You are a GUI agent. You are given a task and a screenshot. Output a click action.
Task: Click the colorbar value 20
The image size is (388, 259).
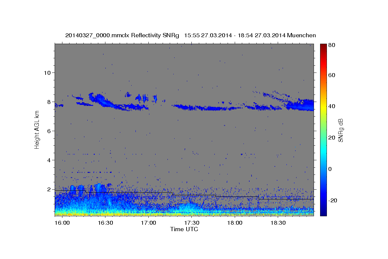331,138
